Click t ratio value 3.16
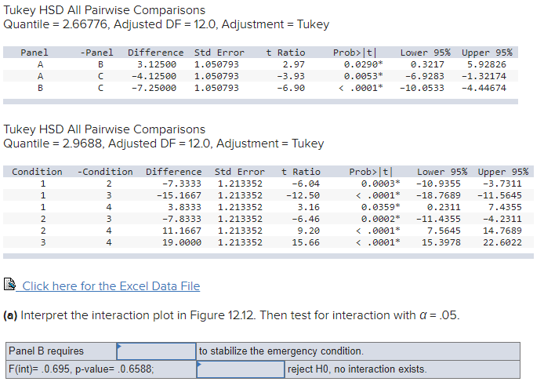Viewport: 544px width, 389px height. tap(308, 207)
